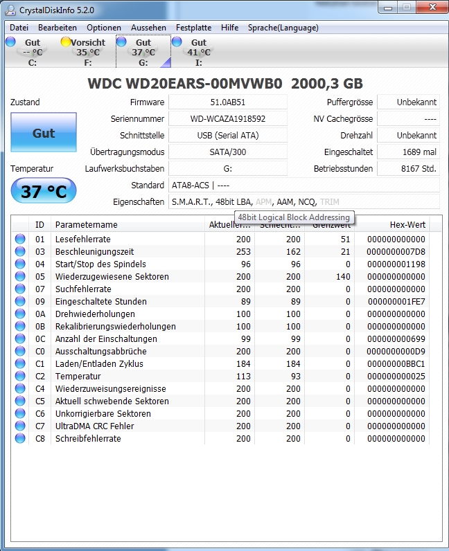Open the Festplatte menu
The image size is (449, 551).
pyautogui.click(x=193, y=28)
